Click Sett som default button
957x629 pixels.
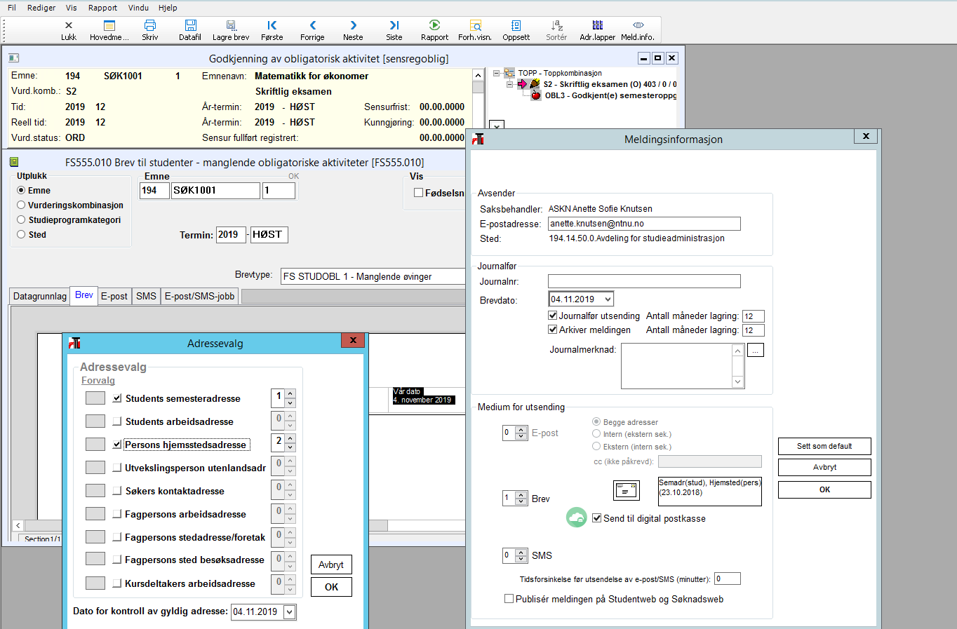(824, 446)
